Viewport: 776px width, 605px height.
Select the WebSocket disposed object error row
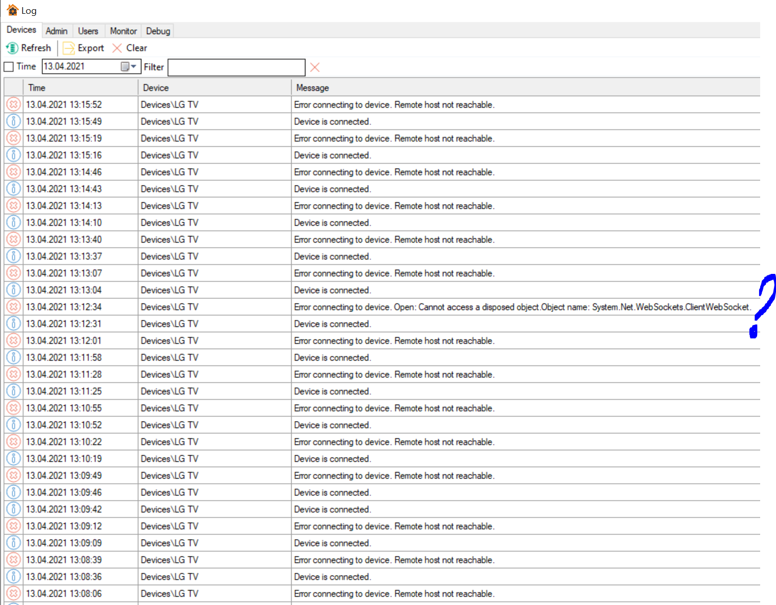coord(521,307)
